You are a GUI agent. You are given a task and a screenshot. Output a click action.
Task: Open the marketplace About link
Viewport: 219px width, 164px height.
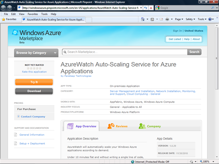196,39
